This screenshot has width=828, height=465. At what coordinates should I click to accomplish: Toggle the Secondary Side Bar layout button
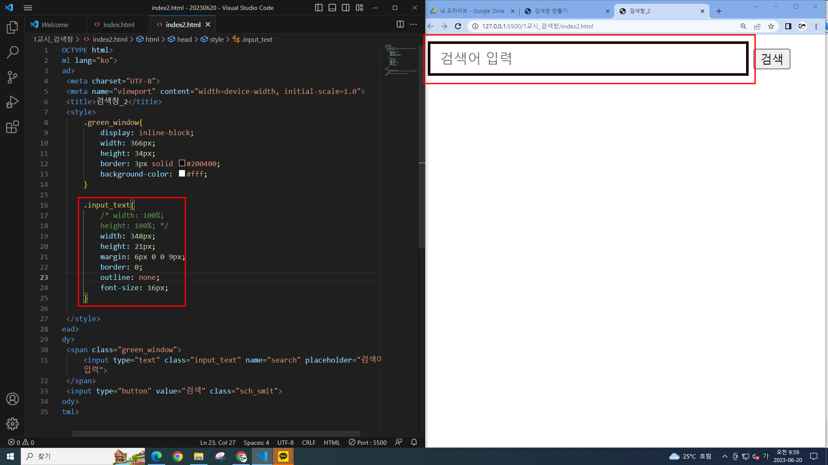(345, 8)
